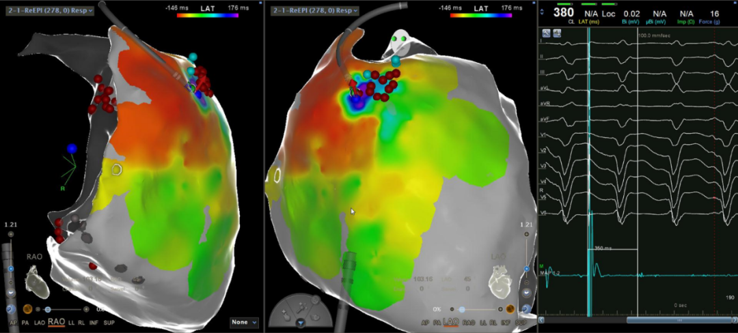Click signal graph icon in ECG panel
Image resolution: width=738 pixels, height=333 pixels.
click(558, 33)
